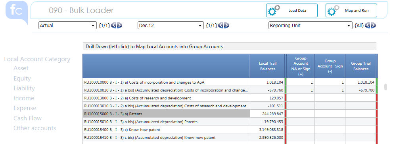Image resolution: width=393 pixels, height=144 pixels.
Task: Select Expense local account category
Action: (x=25, y=108)
